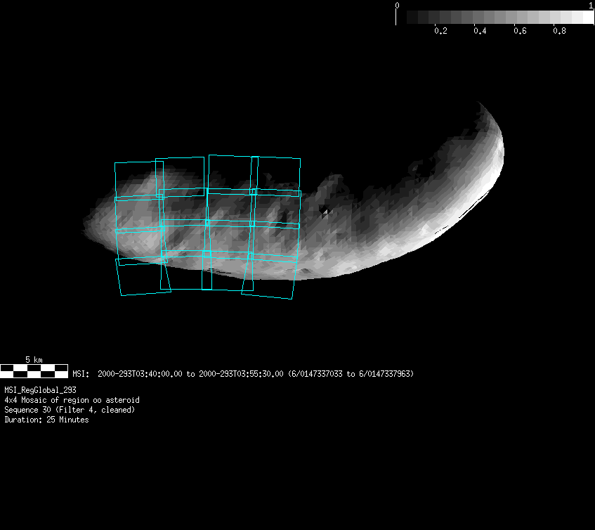The height and width of the screenshot is (530, 595).
Task: Click the '0.2' tick on legend
Action: point(440,31)
